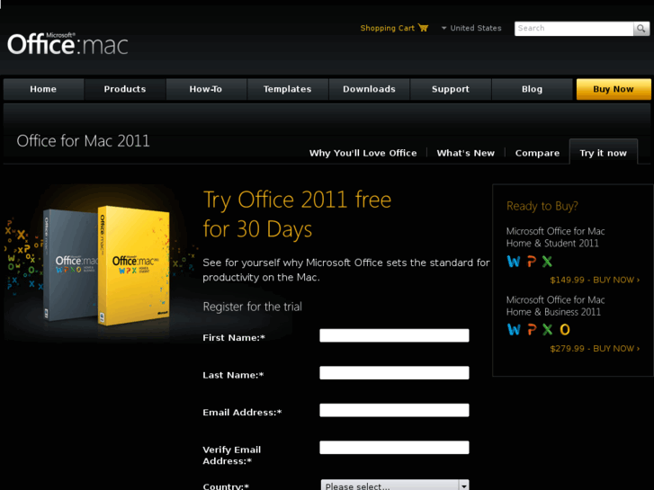Open the Products menu
This screenshot has height=490, width=654.
coord(125,89)
